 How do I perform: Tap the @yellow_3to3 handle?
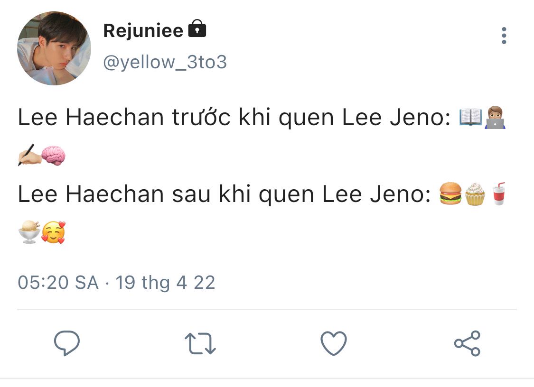165,62
